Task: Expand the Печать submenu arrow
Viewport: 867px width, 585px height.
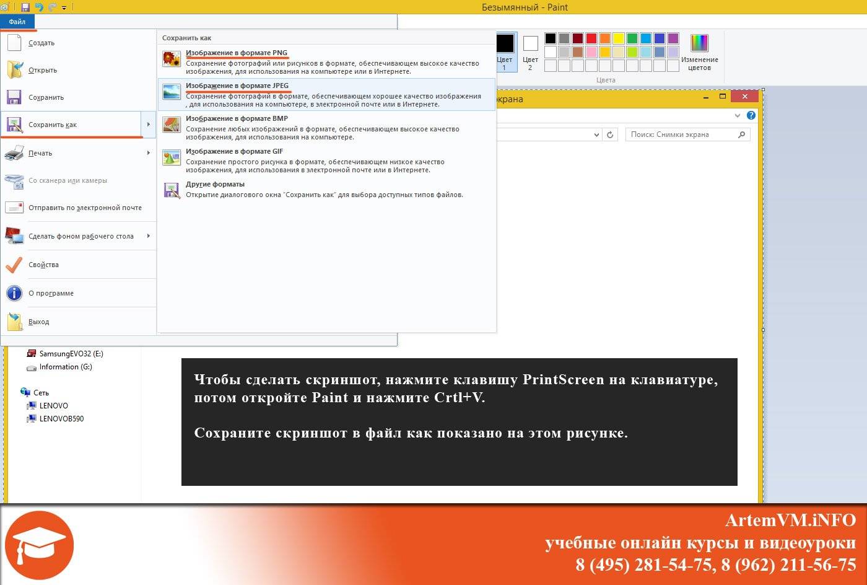Action: tap(149, 153)
